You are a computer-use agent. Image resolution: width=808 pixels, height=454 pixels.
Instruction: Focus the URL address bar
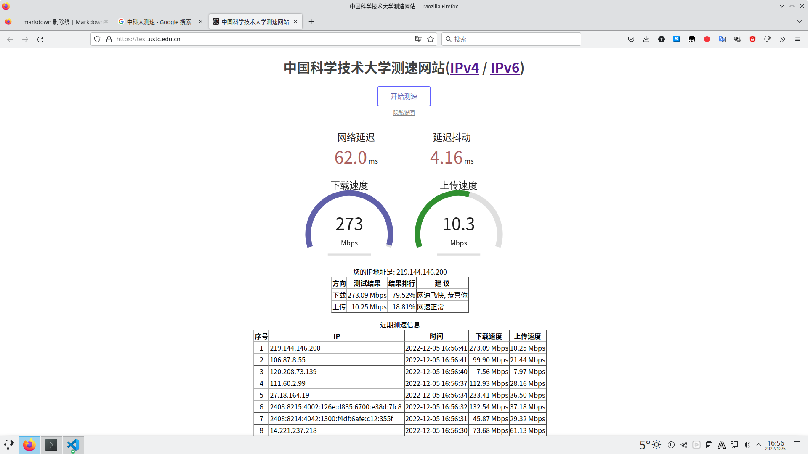pyautogui.click(x=264, y=39)
